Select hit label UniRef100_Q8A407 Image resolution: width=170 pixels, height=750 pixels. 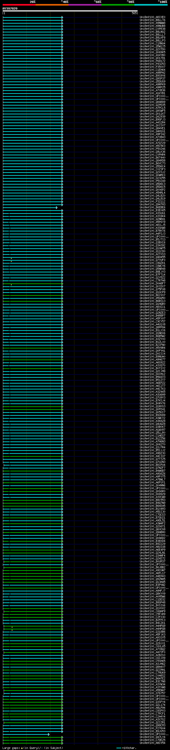(x=152, y=666)
